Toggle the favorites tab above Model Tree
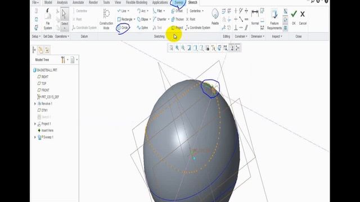This screenshot has width=360, height=202. coord(47,50)
